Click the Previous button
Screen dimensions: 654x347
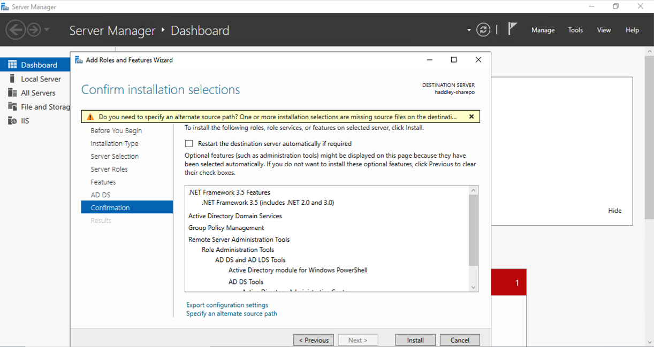[314, 340]
